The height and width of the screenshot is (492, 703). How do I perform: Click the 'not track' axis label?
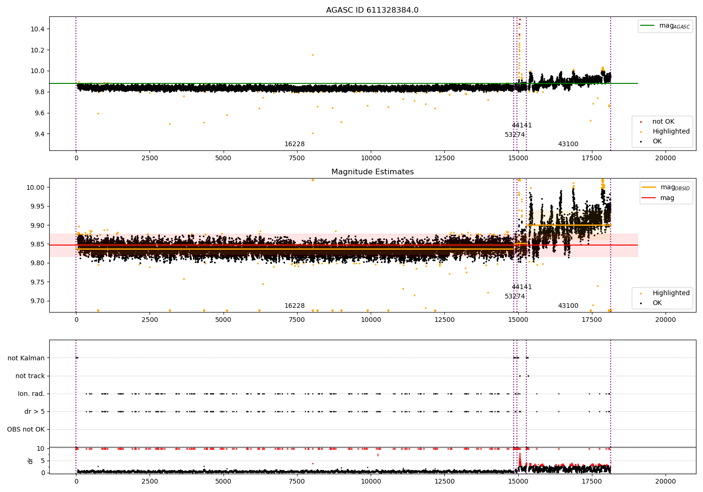[30, 376]
